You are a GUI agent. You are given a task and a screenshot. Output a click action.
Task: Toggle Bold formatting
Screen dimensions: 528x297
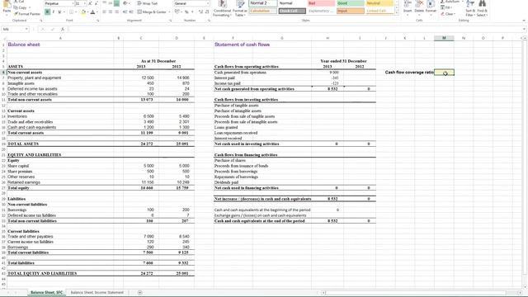[47, 12]
